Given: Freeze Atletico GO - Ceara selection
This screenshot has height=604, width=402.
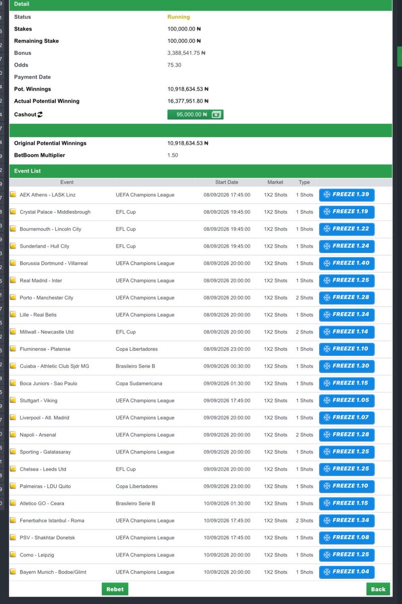Looking at the screenshot, I should [x=347, y=503].
